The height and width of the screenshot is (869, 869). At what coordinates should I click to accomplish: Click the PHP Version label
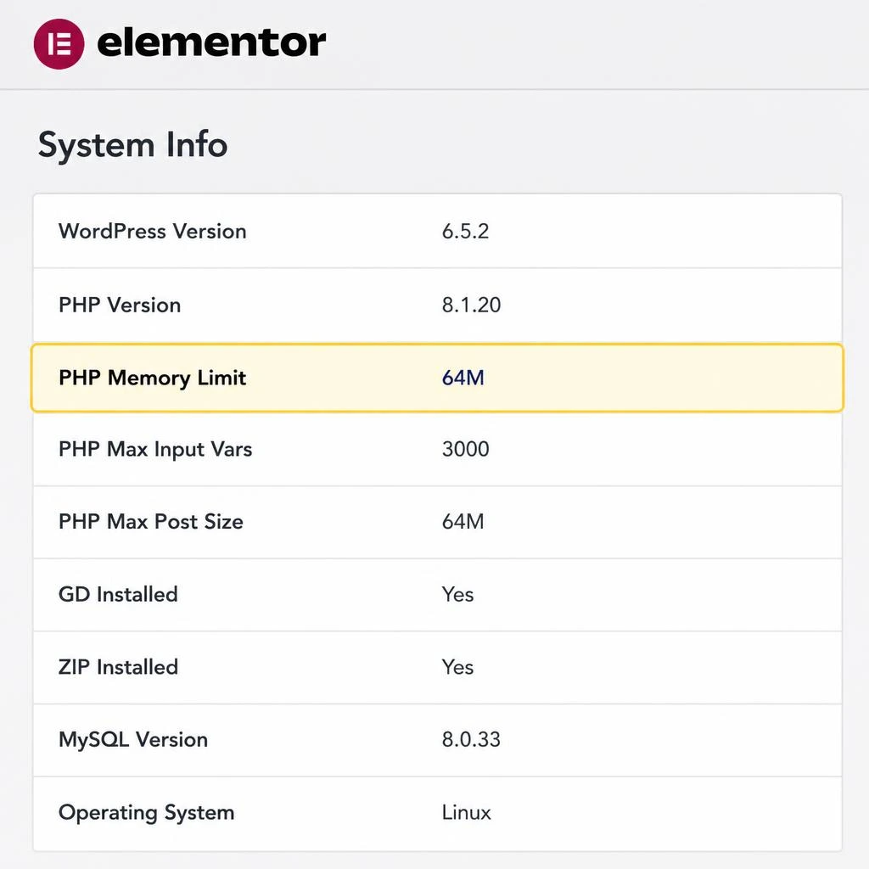pos(120,305)
